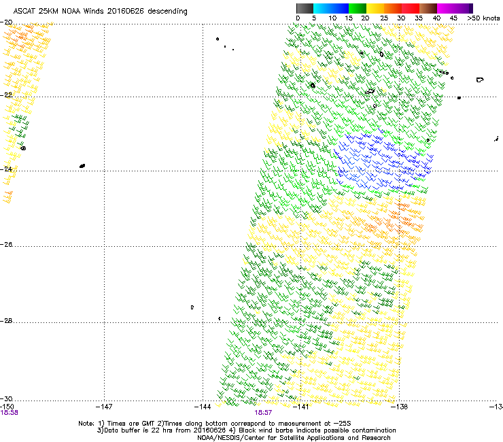Click the blue low-wind barb cluster

coord(383,160)
